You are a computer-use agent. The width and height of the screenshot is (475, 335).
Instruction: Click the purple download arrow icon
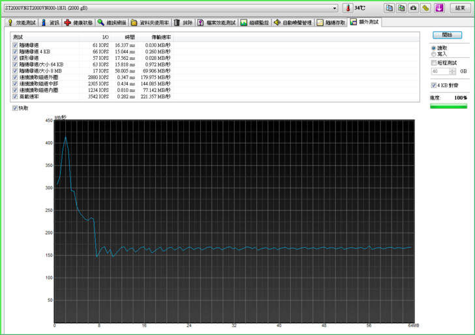440,8
